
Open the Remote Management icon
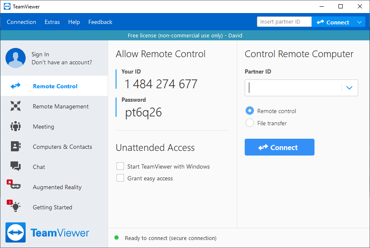point(16,106)
